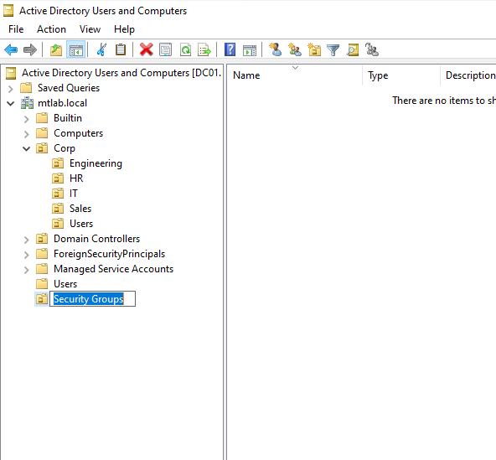Select the HR organizational unit

point(76,178)
